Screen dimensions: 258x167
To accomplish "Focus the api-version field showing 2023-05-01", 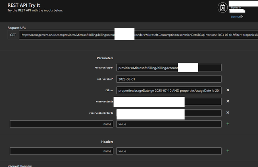I will point(169,79).
